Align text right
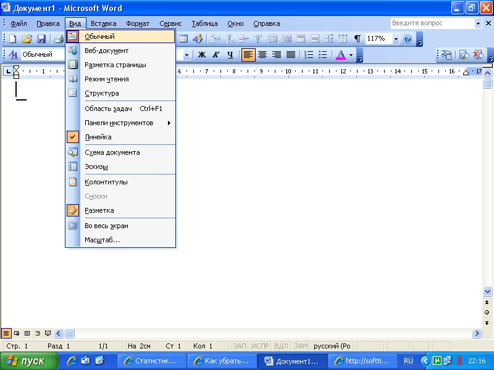 pos(277,55)
